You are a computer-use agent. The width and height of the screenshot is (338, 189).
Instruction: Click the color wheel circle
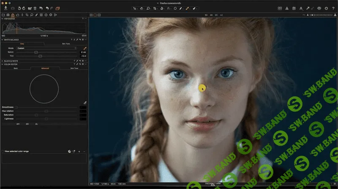[44, 89]
